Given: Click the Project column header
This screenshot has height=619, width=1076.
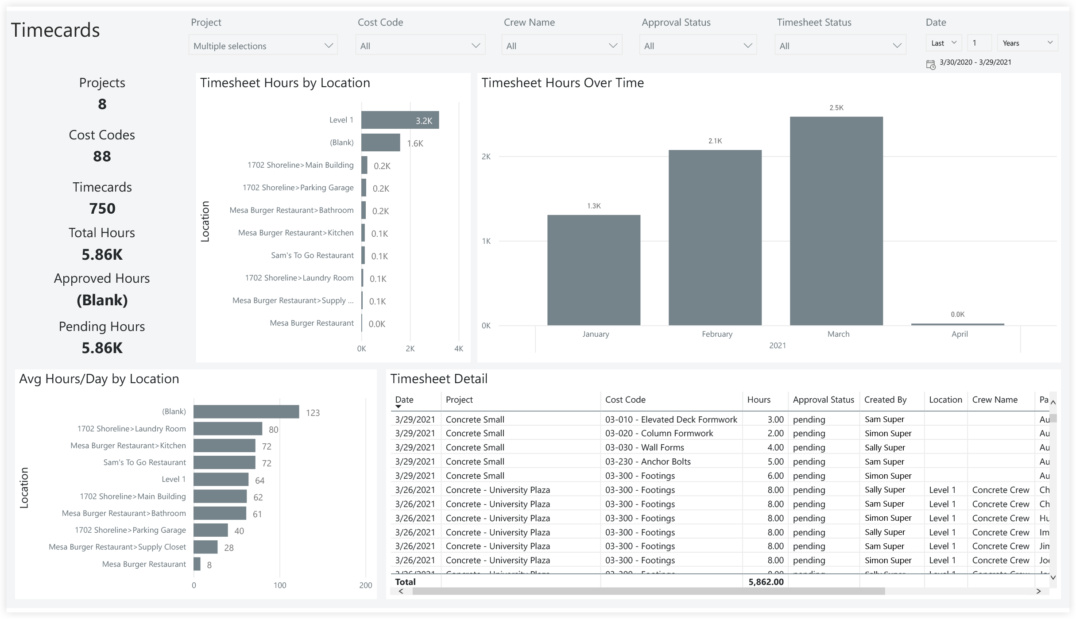Looking at the screenshot, I should pos(459,400).
